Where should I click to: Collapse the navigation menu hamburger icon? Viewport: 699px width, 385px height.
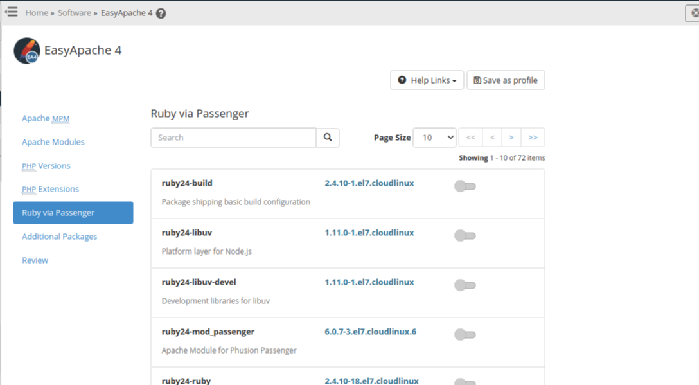[x=11, y=12]
